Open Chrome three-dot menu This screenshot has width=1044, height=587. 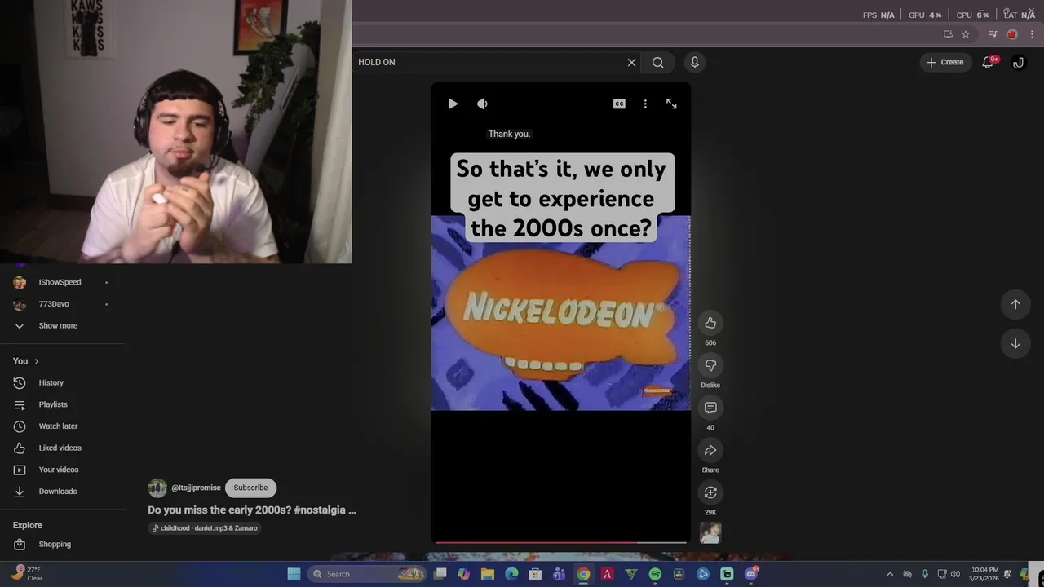(x=1032, y=34)
